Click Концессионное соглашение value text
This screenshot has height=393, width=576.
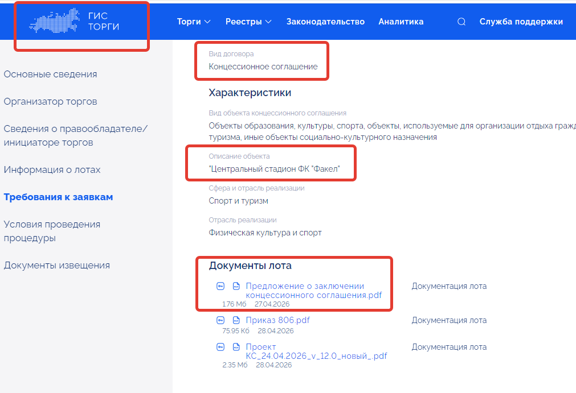[263, 67]
